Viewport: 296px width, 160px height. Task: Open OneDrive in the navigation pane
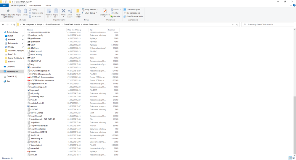(11, 67)
